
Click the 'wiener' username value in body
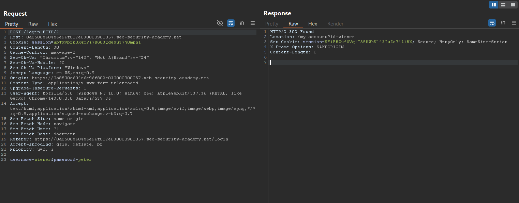tap(43, 159)
